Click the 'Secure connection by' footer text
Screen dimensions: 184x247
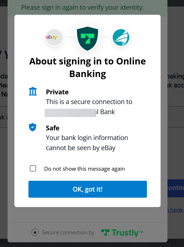click(x=68, y=233)
